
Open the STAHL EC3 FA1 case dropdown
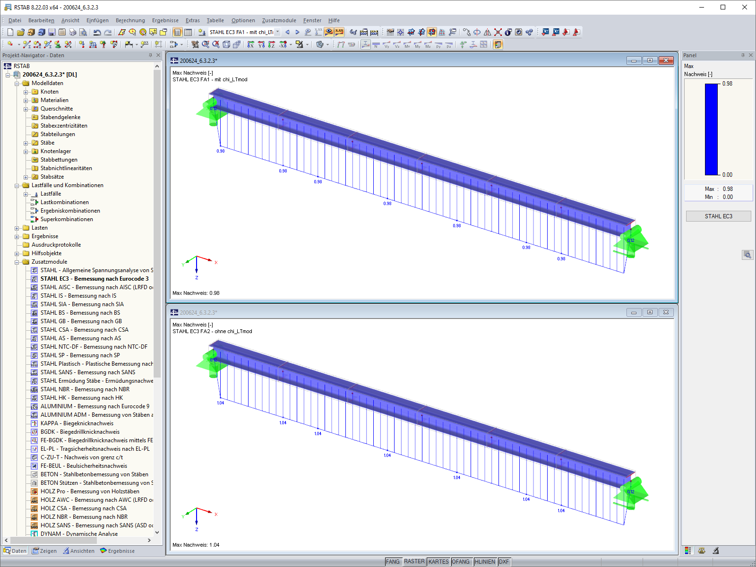[278, 32]
